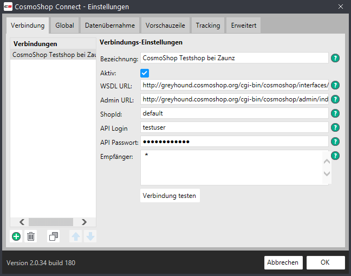Open the Vorschauzeile tab
The width and height of the screenshot is (351, 276).
[x=165, y=25]
